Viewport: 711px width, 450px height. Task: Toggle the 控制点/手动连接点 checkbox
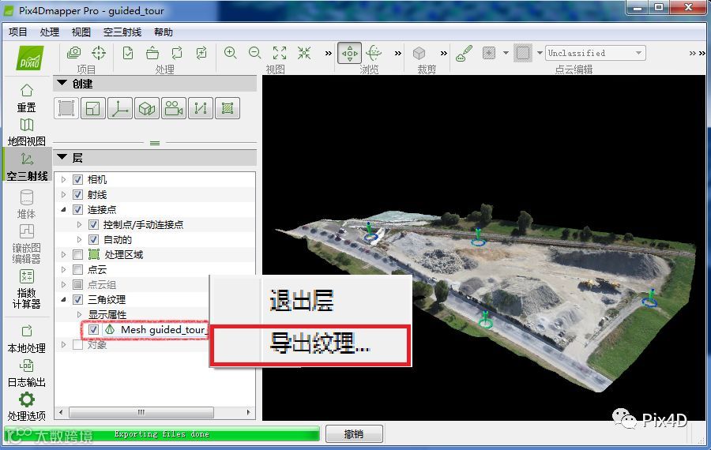coord(93,224)
